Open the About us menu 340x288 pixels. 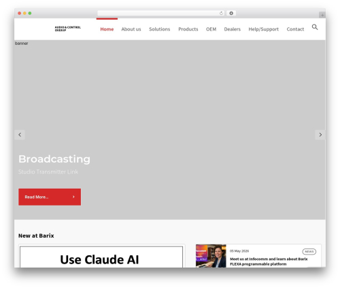click(x=131, y=29)
